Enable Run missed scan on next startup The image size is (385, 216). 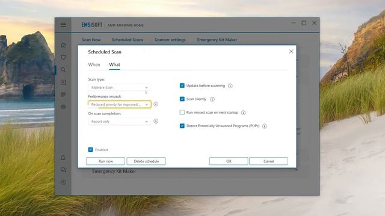click(182, 112)
